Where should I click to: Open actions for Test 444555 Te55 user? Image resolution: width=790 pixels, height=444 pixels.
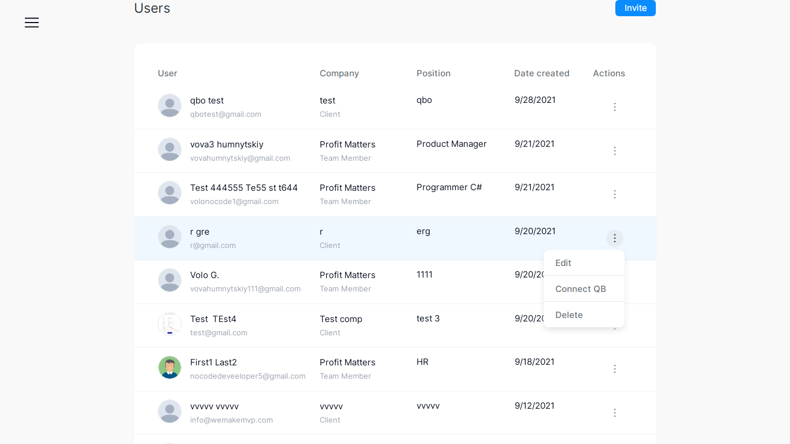click(x=615, y=194)
